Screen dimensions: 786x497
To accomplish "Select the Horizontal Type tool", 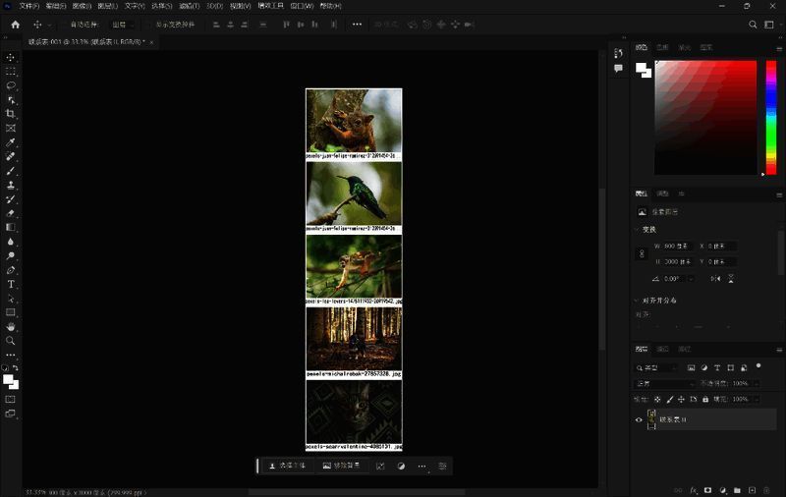I will click(11, 284).
